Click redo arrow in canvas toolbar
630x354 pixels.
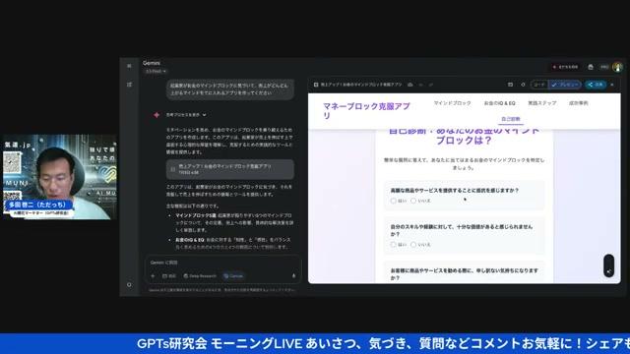431,85
